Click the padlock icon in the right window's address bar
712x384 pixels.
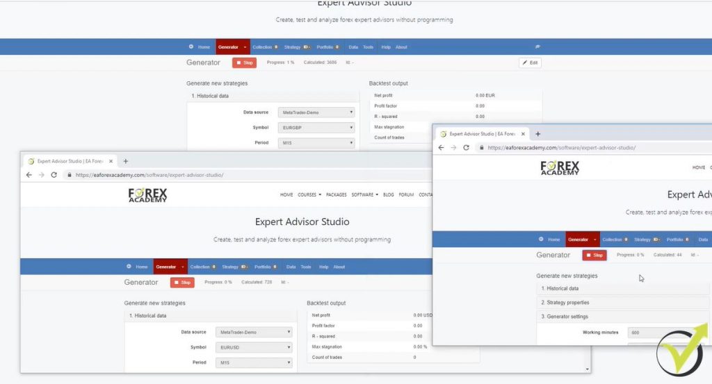coord(481,147)
